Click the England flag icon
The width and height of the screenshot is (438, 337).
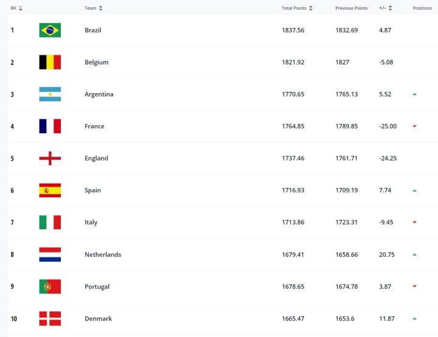coord(50,158)
